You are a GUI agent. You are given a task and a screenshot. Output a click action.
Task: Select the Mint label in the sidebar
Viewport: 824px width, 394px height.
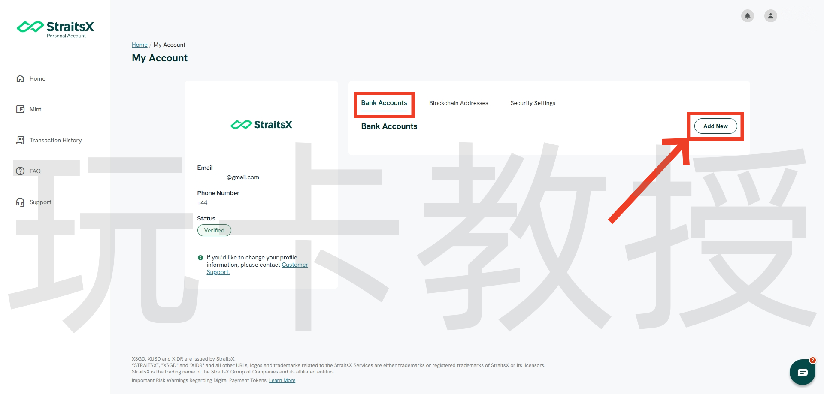36,109
